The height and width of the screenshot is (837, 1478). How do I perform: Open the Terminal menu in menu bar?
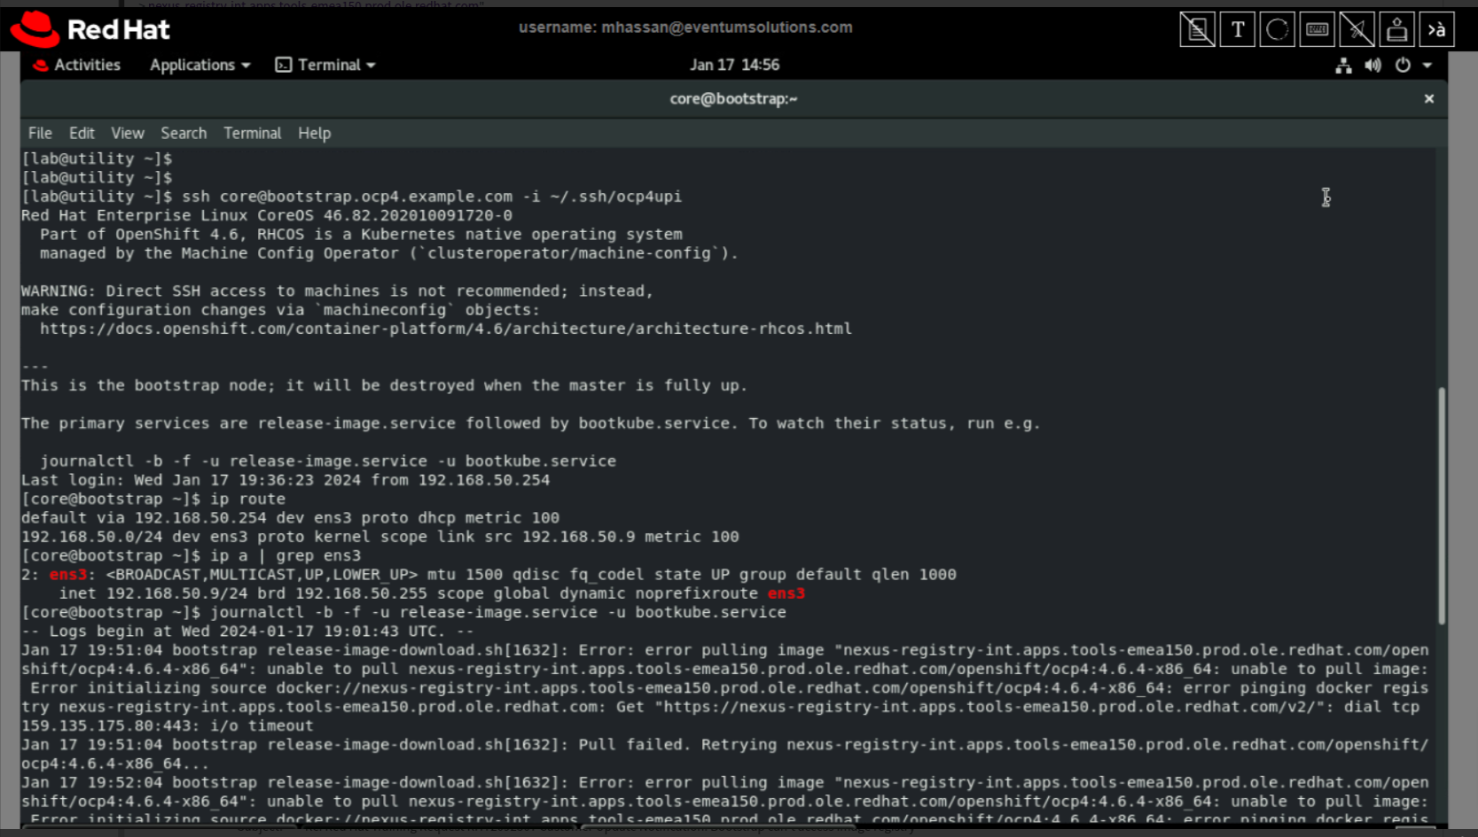252,133
